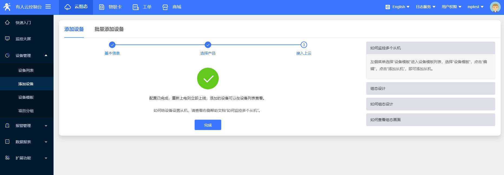Open the English language dropdown
The image size is (504, 175).
point(397,7)
